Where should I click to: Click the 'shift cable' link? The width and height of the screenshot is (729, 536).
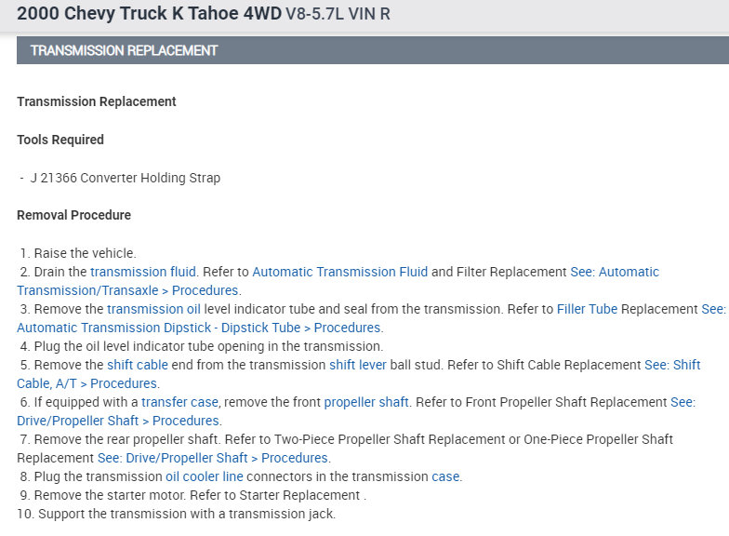(x=138, y=365)
